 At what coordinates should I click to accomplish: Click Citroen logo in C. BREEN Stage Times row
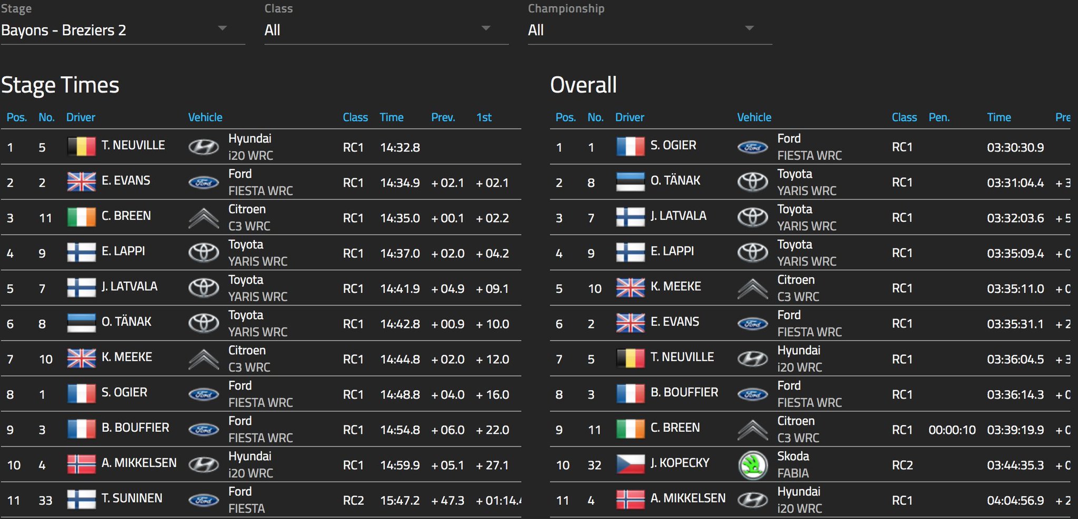[x=204, y=218]
